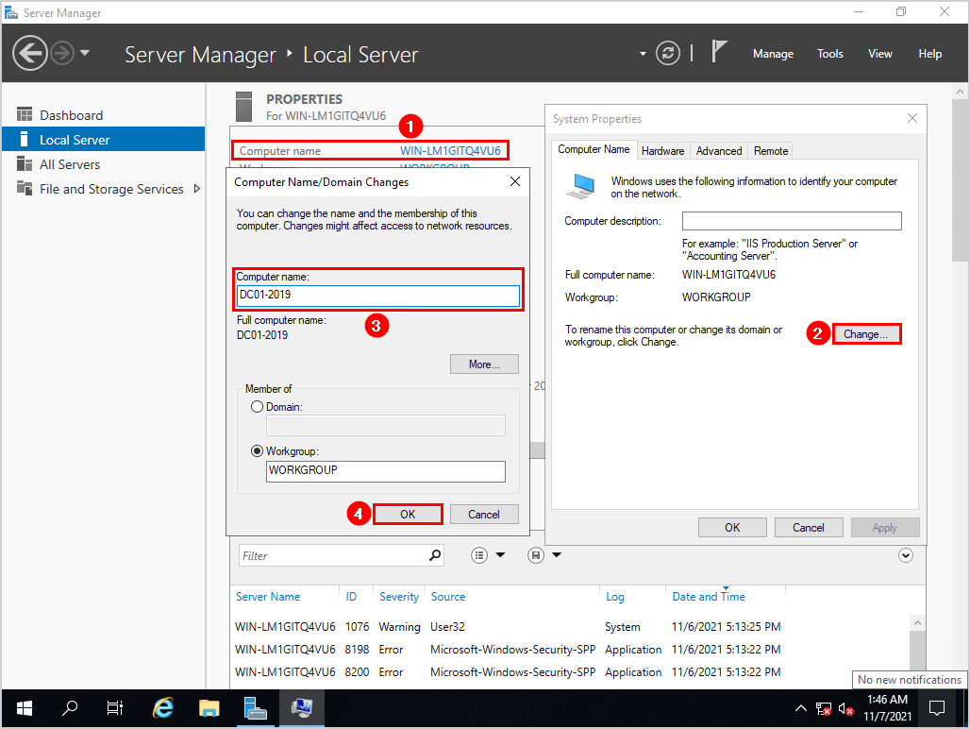Close the System Properties window
970x729 pixels.
pyautogui.click(x=911, y=118)
